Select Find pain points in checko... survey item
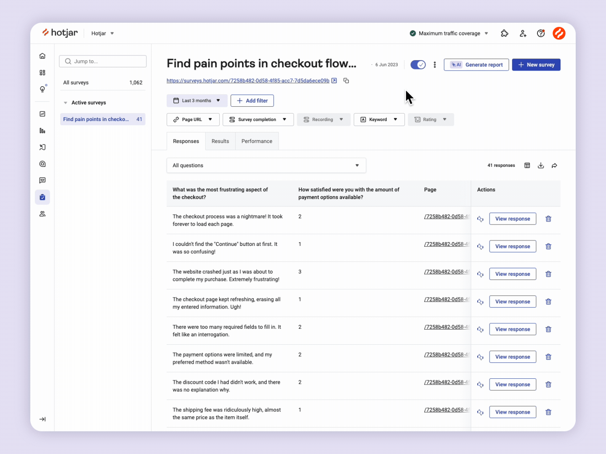Viewport: 606px width, 454px height. point(103,119)
